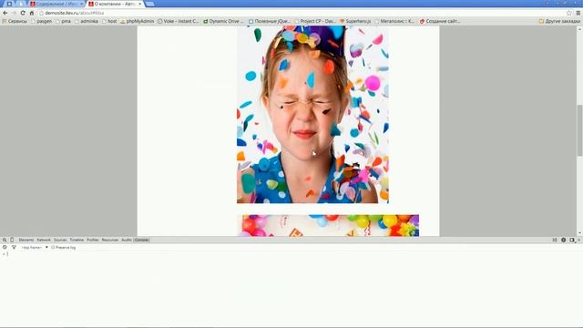Clear the console log
This screenshot has width=583, height=328.
(x=5, y=247)
